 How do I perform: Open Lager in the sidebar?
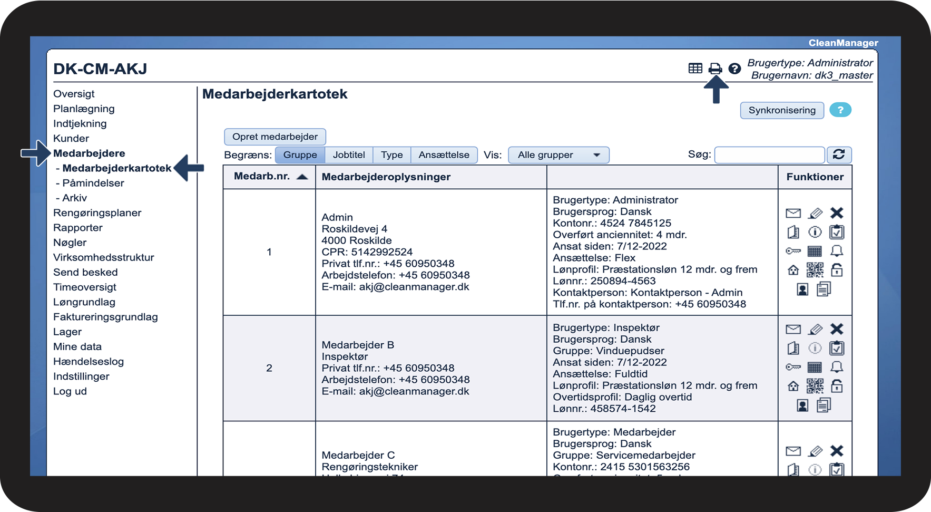click(x=67, y=331)
